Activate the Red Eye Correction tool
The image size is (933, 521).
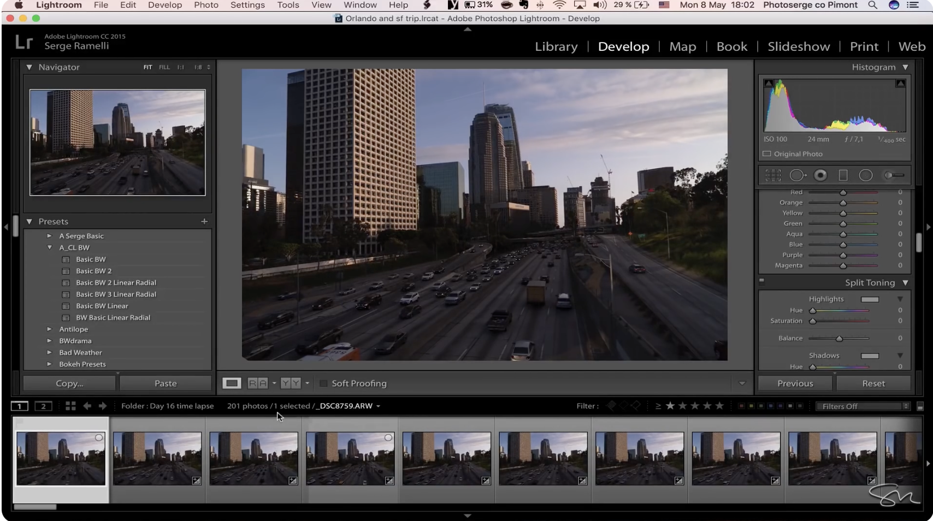click(x=820, y=175)
